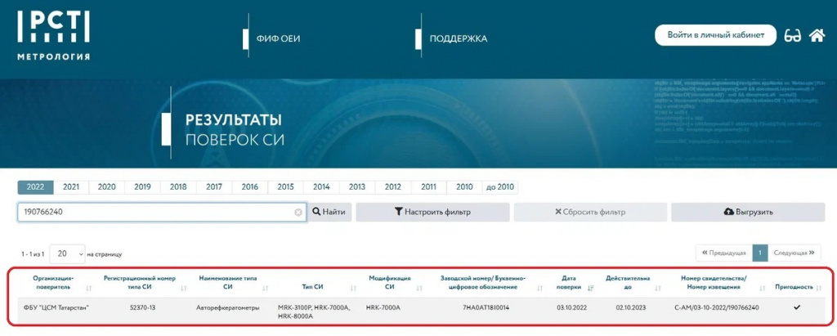
Task: Sort by Номер свидетельства column arrows
Action: click(x=763, y=288)
